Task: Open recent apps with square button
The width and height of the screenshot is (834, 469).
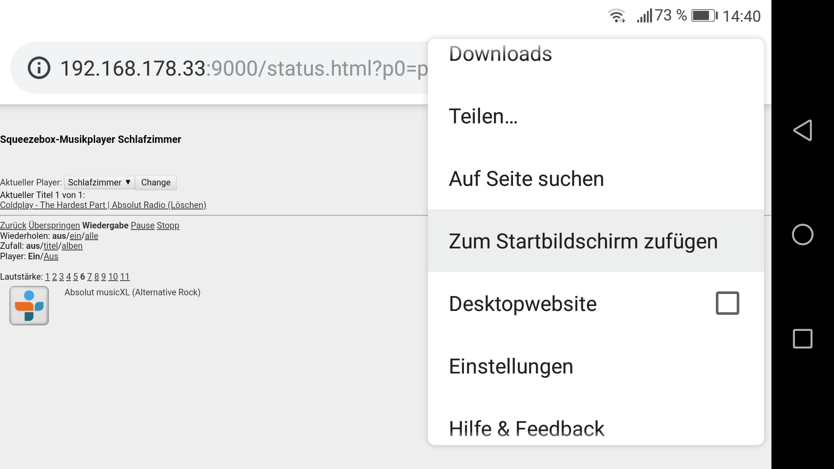Action: [x=803, y=339]
